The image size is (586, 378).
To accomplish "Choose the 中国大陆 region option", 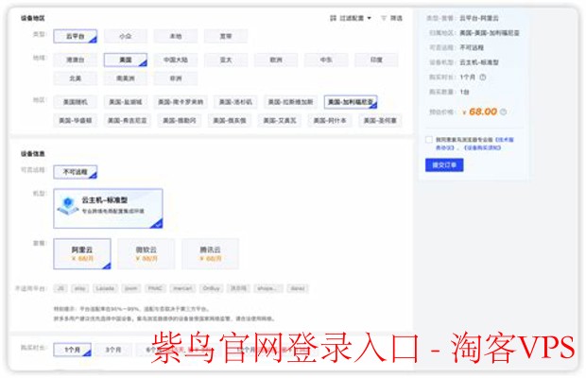I will (175, 60).
